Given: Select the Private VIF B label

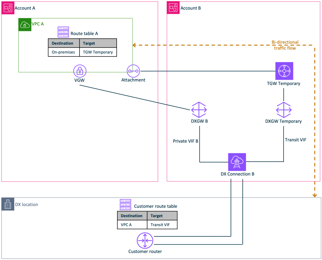Looking at the screenshot, I should point(186,141).
